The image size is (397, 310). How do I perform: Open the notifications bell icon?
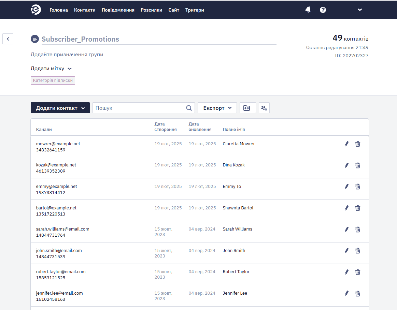click(308, 10)
